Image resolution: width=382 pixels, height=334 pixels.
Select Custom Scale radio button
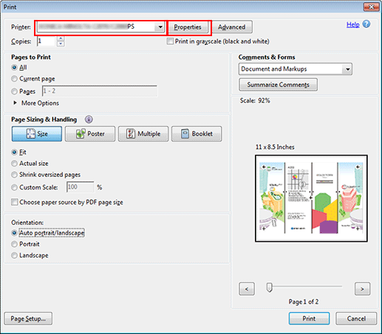coord(15,187)
